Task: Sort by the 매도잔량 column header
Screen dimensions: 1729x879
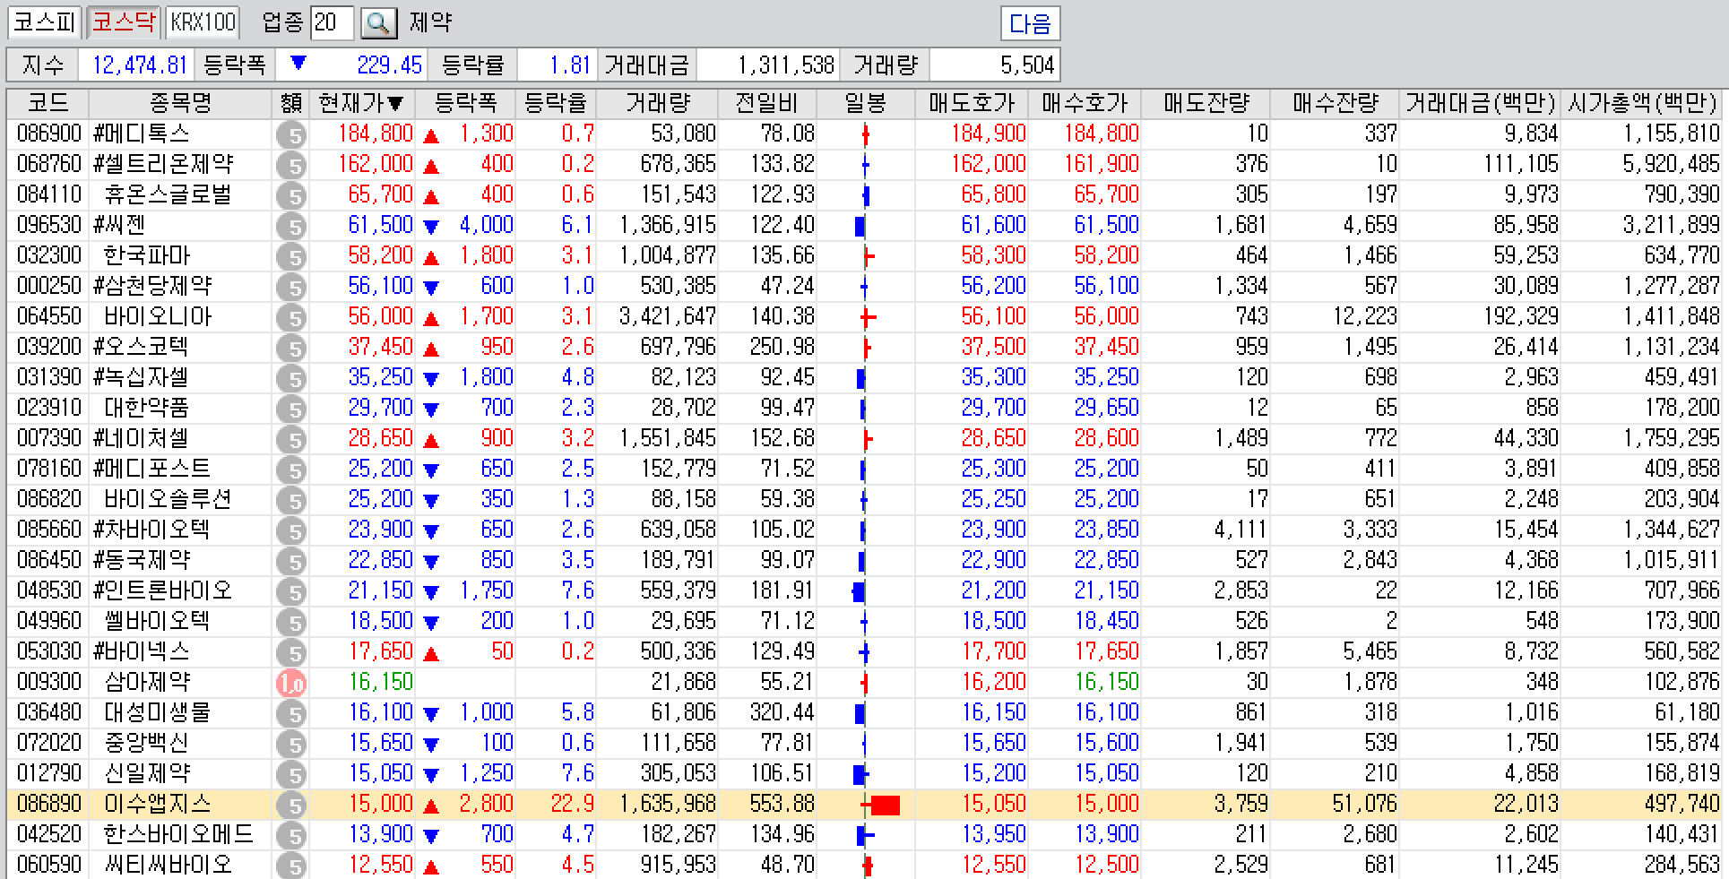Action: pos(1206,103)
